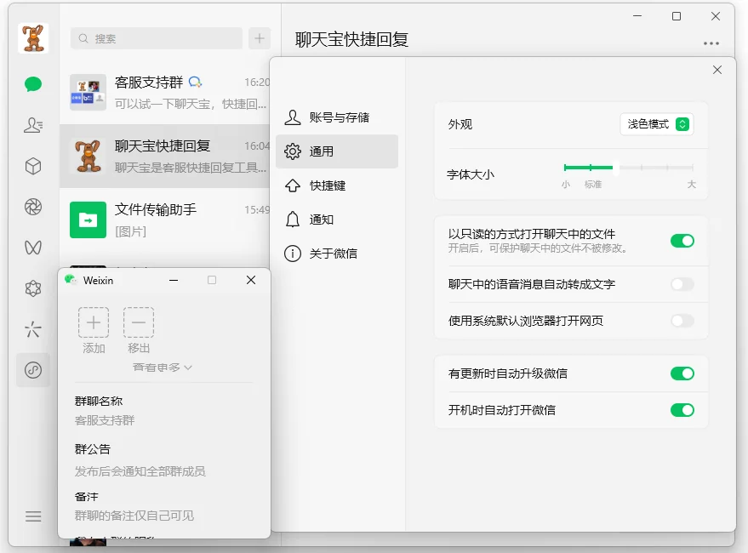The height and width of the screenshot is (553, 748).
Task: Open 浅色模式 appearance dropdown
Action: [x=657, y=124]
